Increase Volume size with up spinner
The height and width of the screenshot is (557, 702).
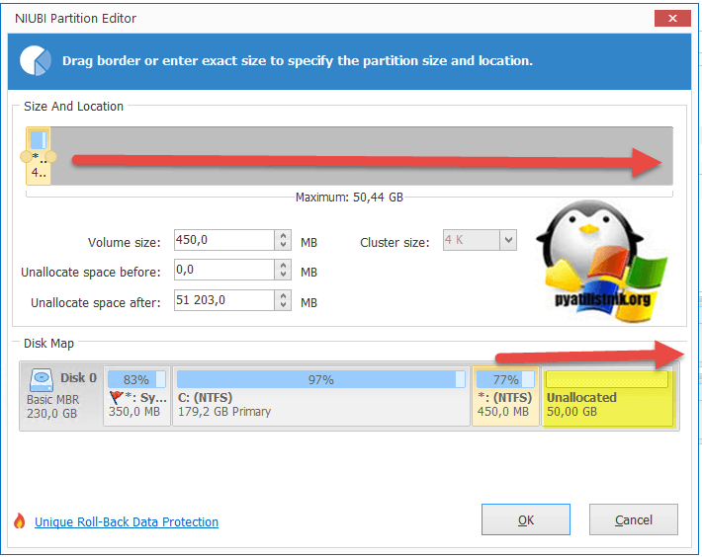click(283, 235)
